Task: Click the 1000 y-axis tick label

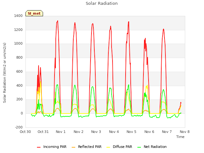Action: click(x=18, y=44)
